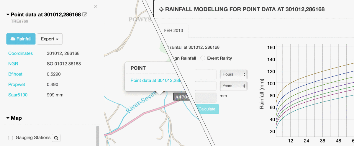Click the side panel vertical scrollbar
Viewport: 354px width, 146px height.
coord(98,136)
